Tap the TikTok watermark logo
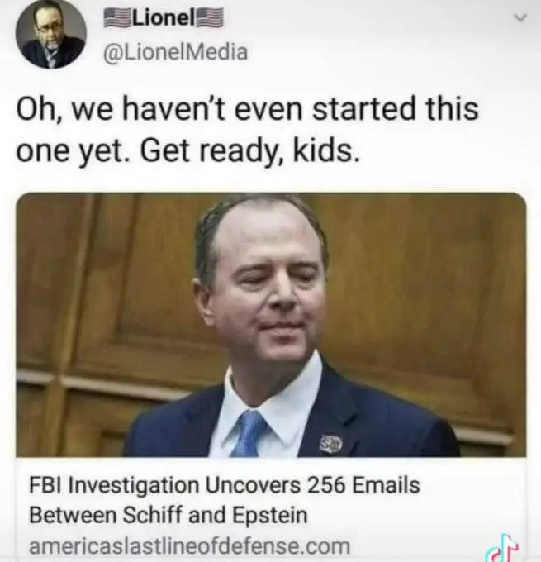 (x=502, y=548)
